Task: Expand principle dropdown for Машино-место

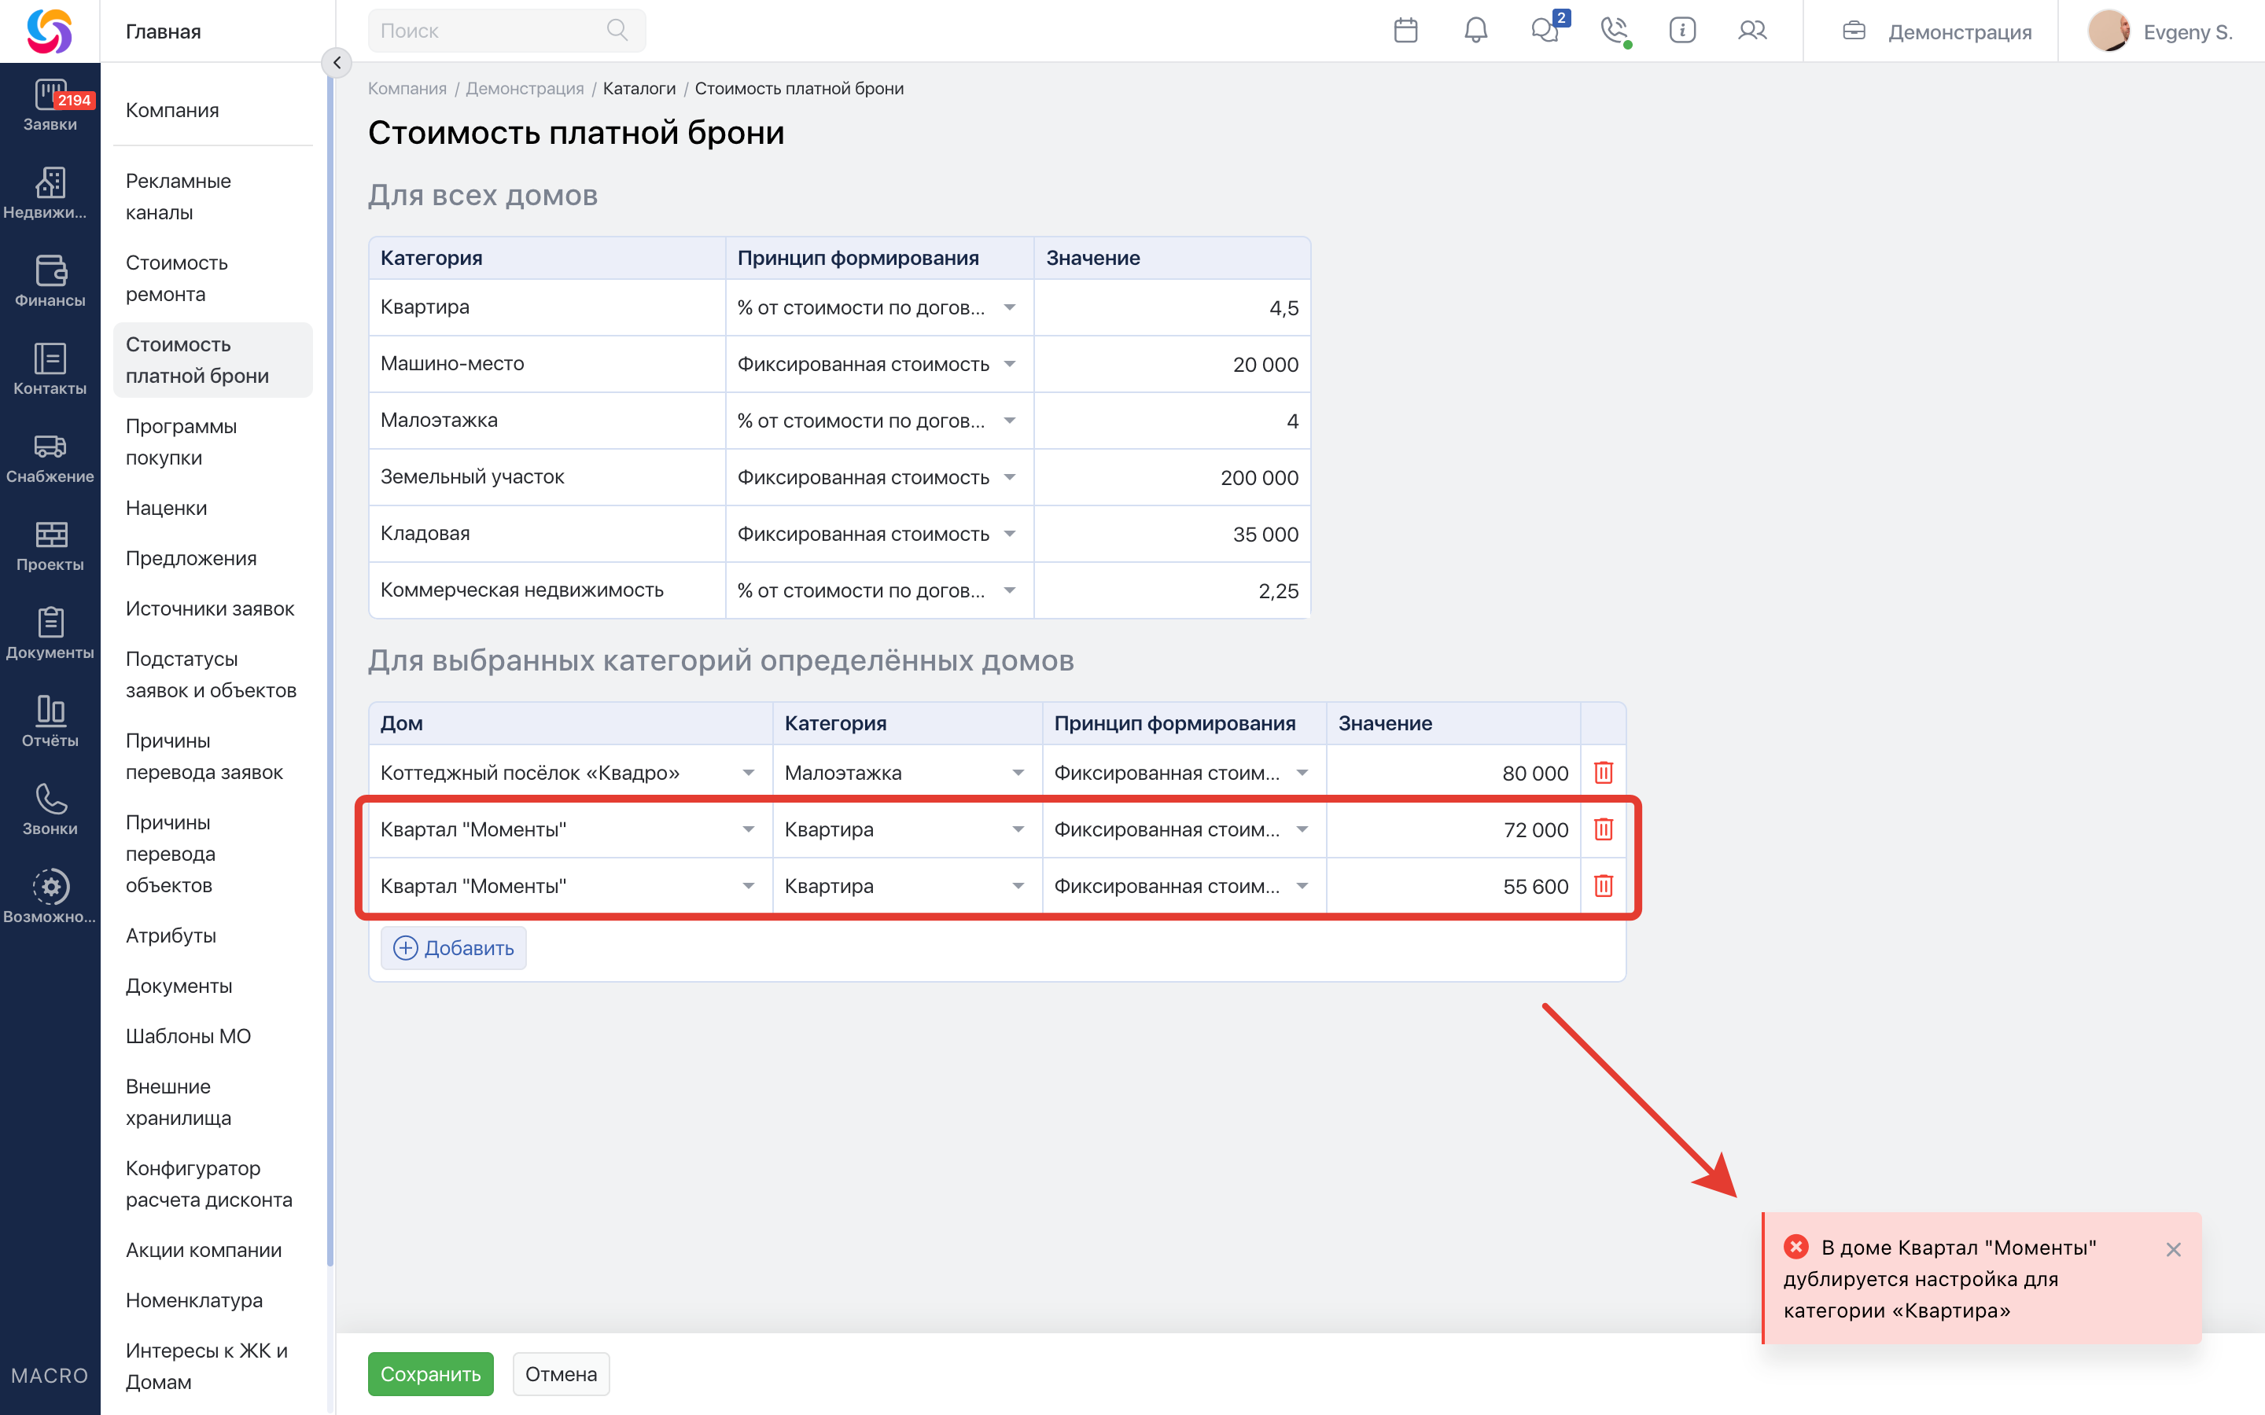Action: click(1009, 364)
